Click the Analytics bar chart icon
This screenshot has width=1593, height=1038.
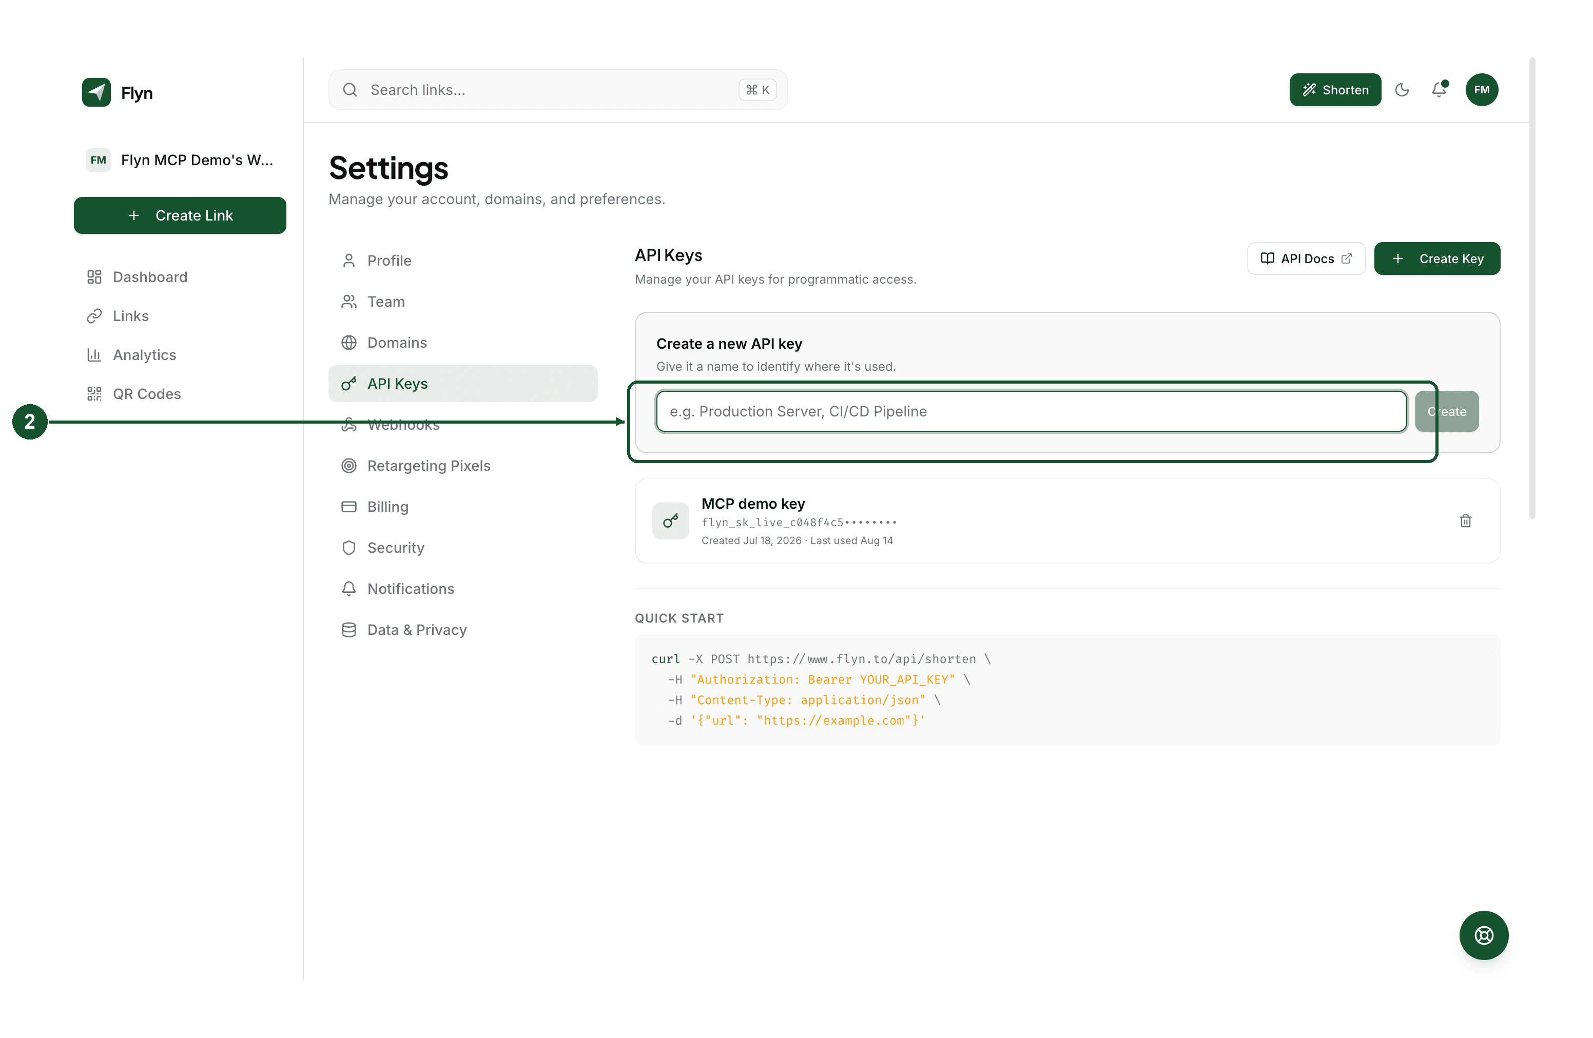[94, 355]
